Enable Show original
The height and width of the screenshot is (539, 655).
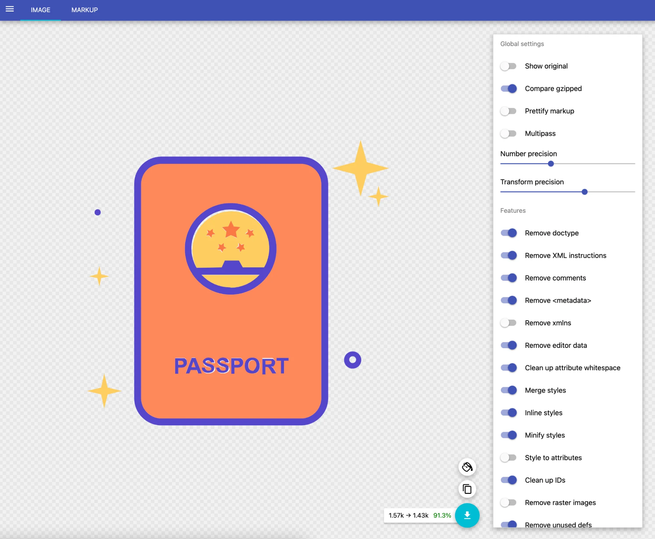tap(509, 66)
